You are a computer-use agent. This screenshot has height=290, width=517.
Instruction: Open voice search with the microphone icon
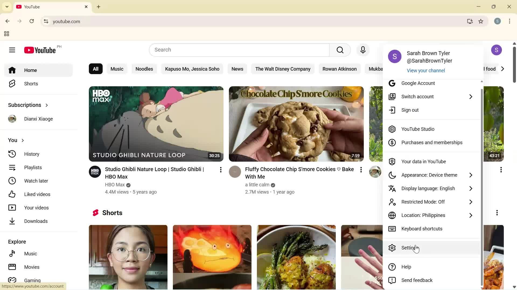pos(363,50)
